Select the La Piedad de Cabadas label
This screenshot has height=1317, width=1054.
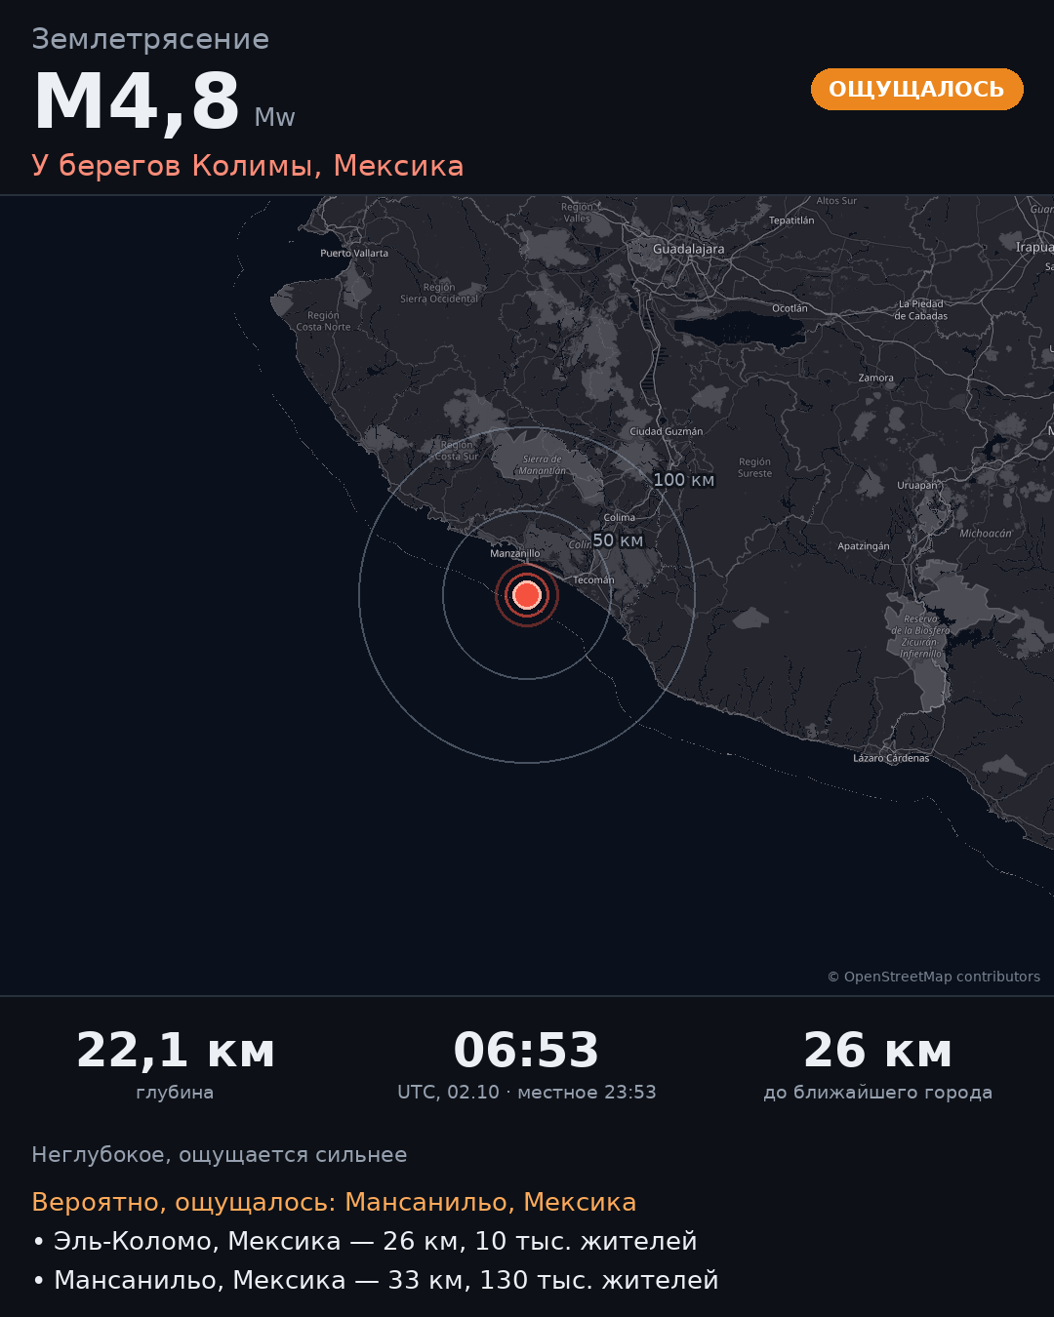pos(921,310)
